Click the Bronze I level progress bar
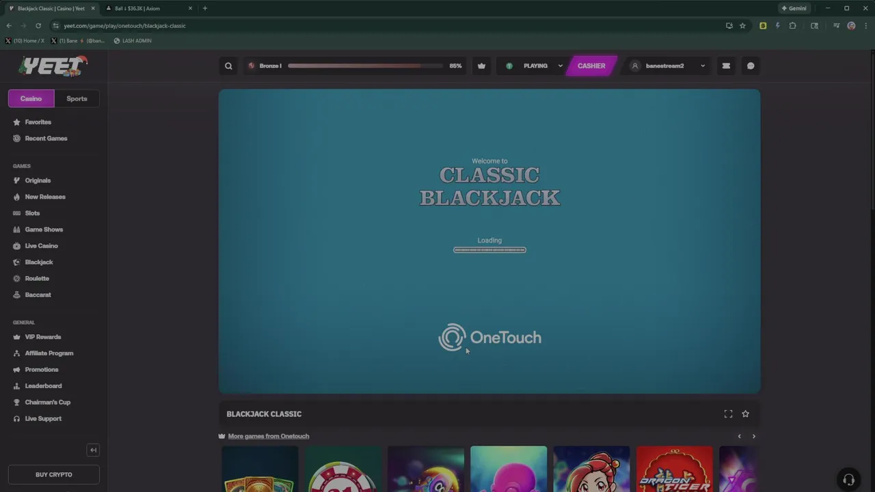Viewport: 875px width, 492px height. (x=366, y=66)
